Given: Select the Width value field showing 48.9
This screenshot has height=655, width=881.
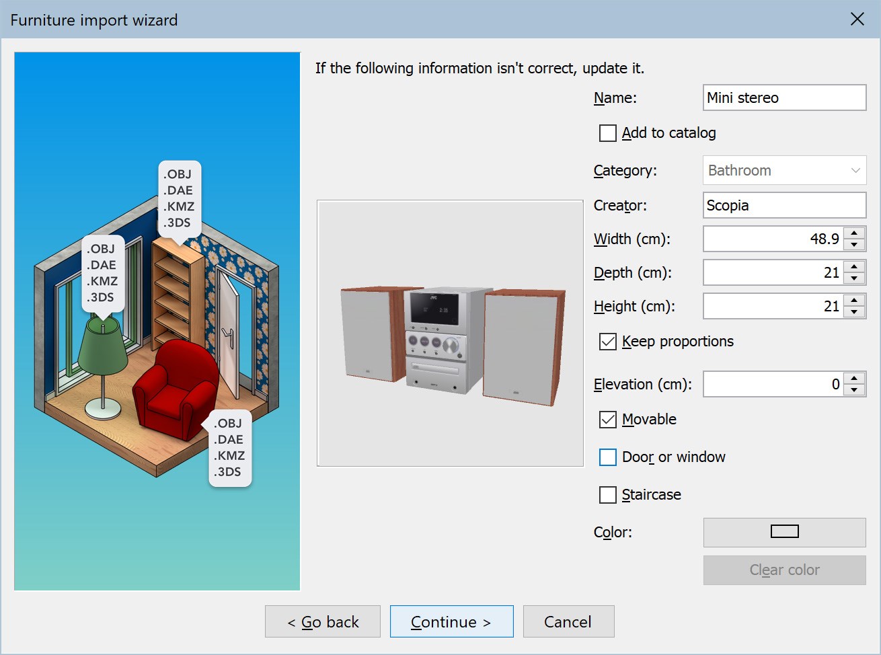Looking at the screenshot, I should [x=773, y=239].
